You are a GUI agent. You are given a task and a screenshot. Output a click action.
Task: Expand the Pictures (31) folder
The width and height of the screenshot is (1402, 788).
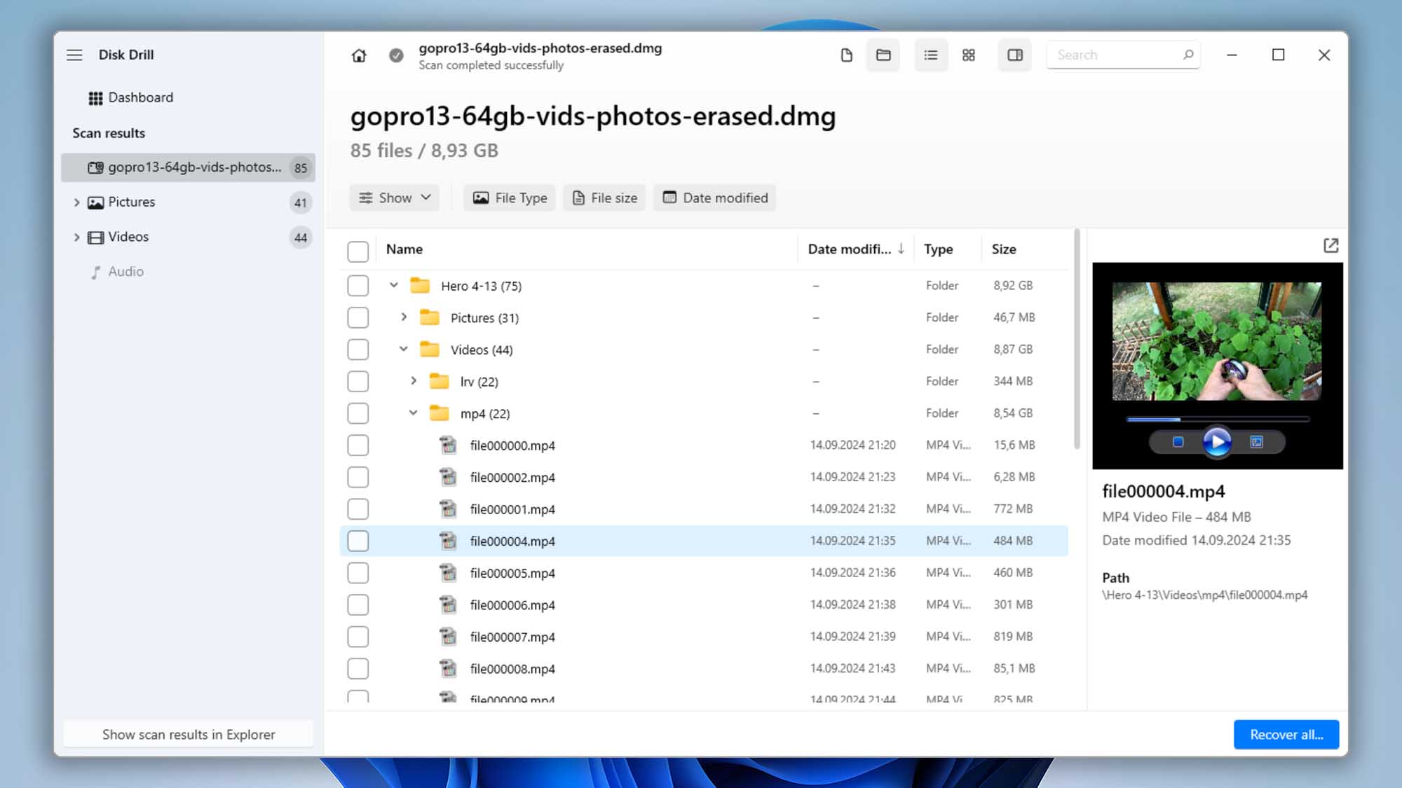click(404, 317)
